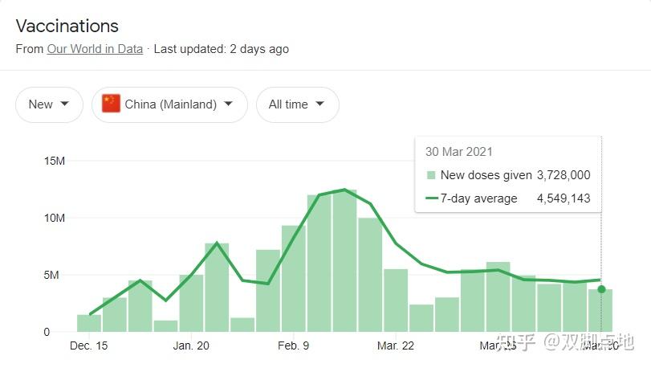Click the tallest bar in the chart
Viewport: 651px width, 368px height.
click(344, 261)
